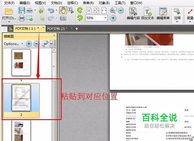The width and height of the screenshot is (194, 141).
Task: Expand the scanner options dropdown arrow
Action: (x=35, y=10)
